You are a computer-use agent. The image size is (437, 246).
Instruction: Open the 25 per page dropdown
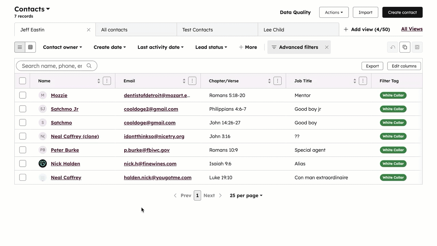(x=246, y=195)
